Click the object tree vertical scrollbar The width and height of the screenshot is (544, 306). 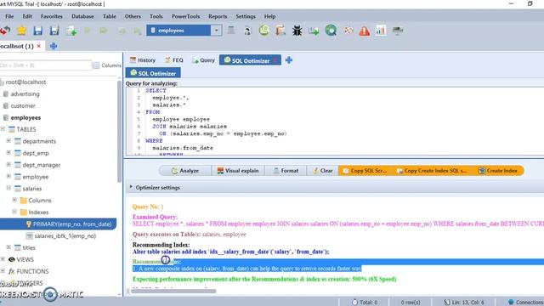click(119, 132)
